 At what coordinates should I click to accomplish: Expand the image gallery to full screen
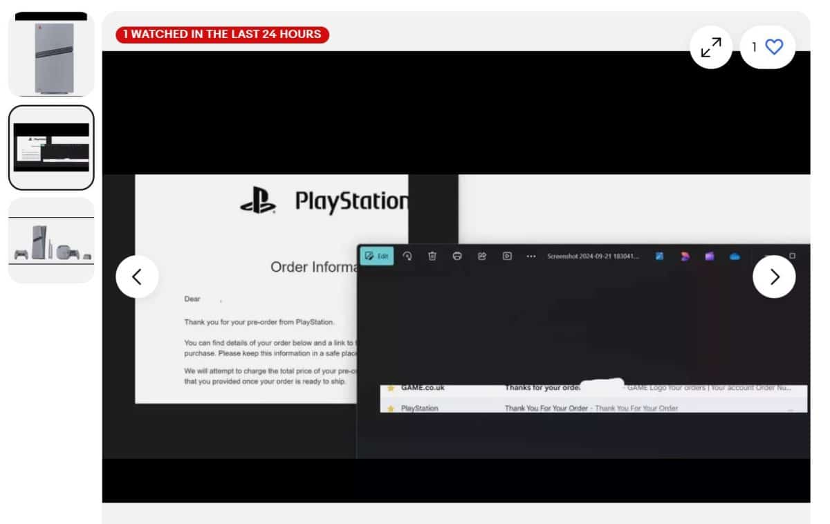pyautogui.click(x=711, y=48)
